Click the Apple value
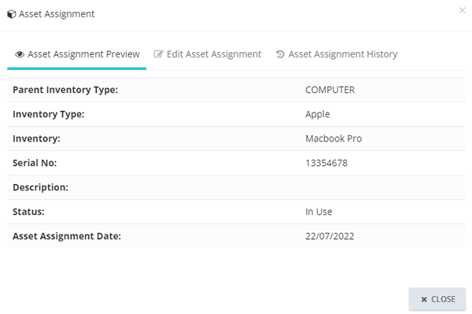 click(318, 114)
